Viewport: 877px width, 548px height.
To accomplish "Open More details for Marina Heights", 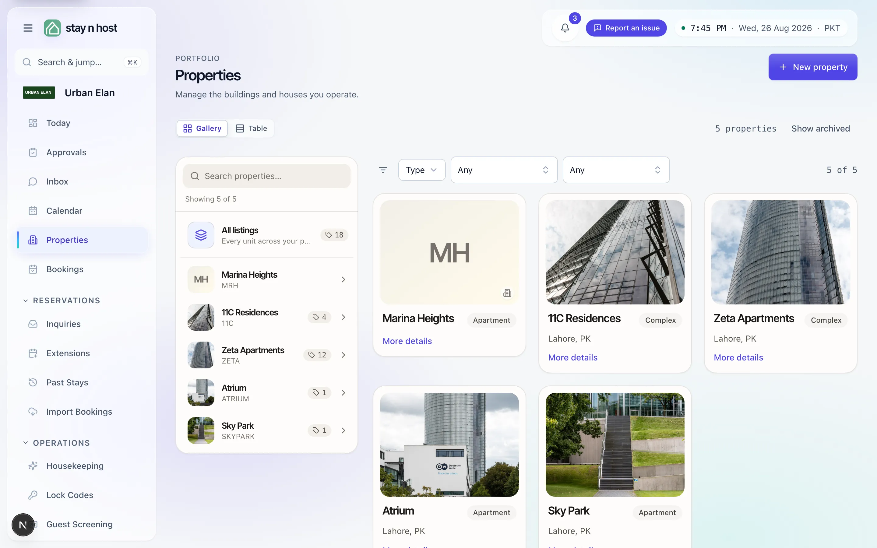I will [x=407, y=341].
